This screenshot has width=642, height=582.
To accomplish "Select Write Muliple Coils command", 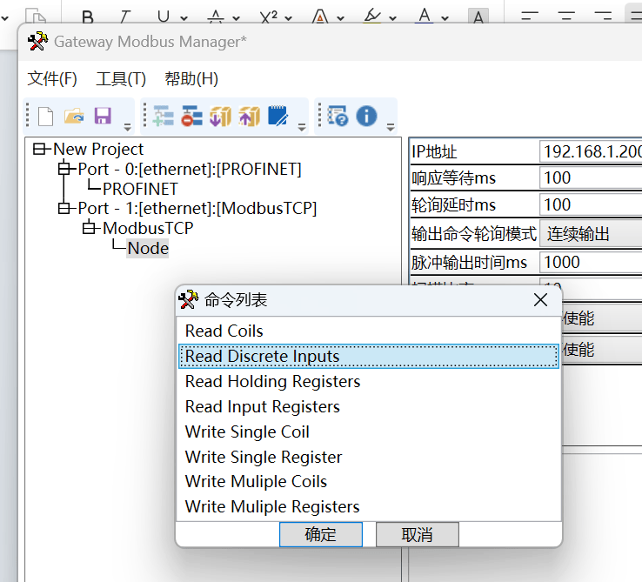I will pos(369,482).
